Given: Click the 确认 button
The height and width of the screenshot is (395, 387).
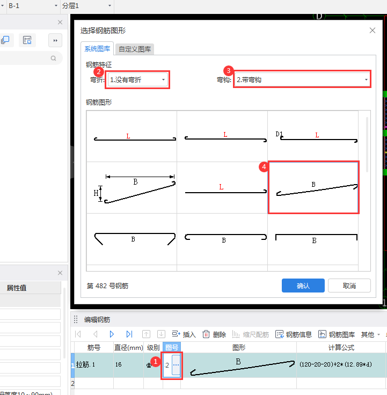Looking at the screenshot, I should [x=303, y=286].
